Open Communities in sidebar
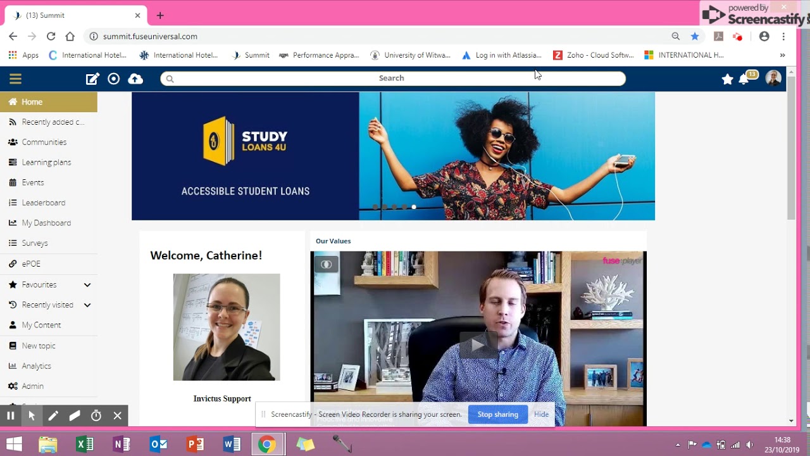The height and width of the screenshot is (456, 810). [49, 142]
